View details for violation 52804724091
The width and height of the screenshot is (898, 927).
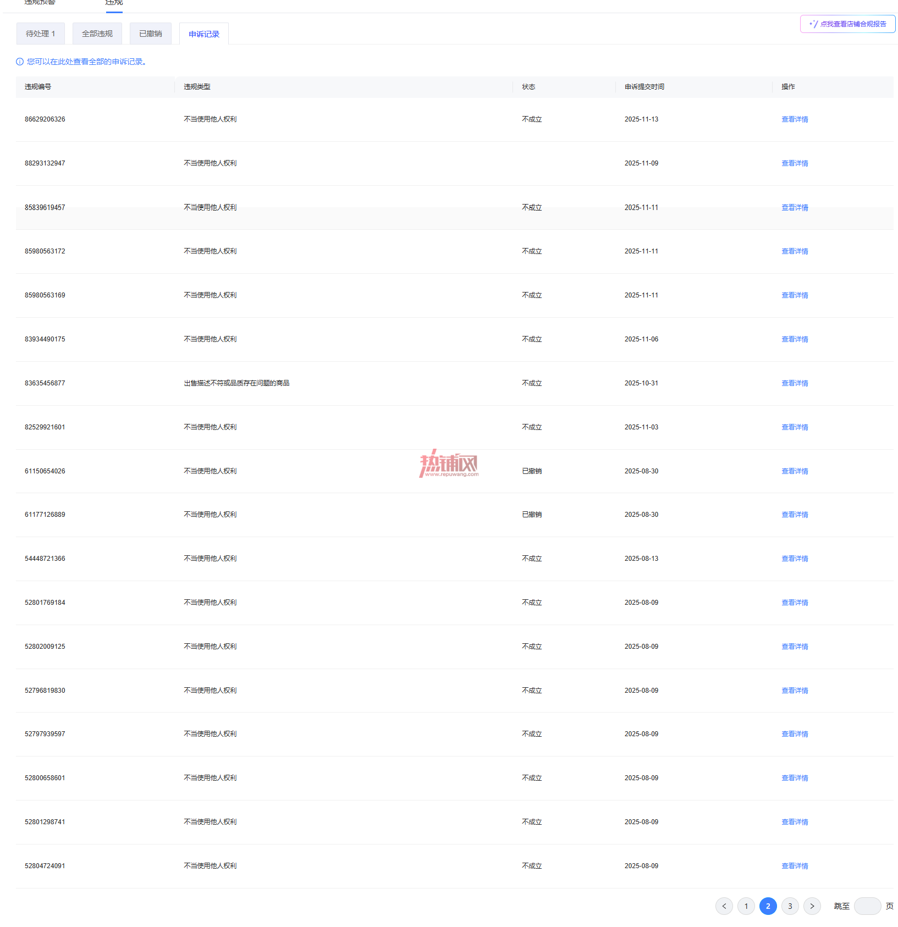pyautogui.click(x=795, y=866)
